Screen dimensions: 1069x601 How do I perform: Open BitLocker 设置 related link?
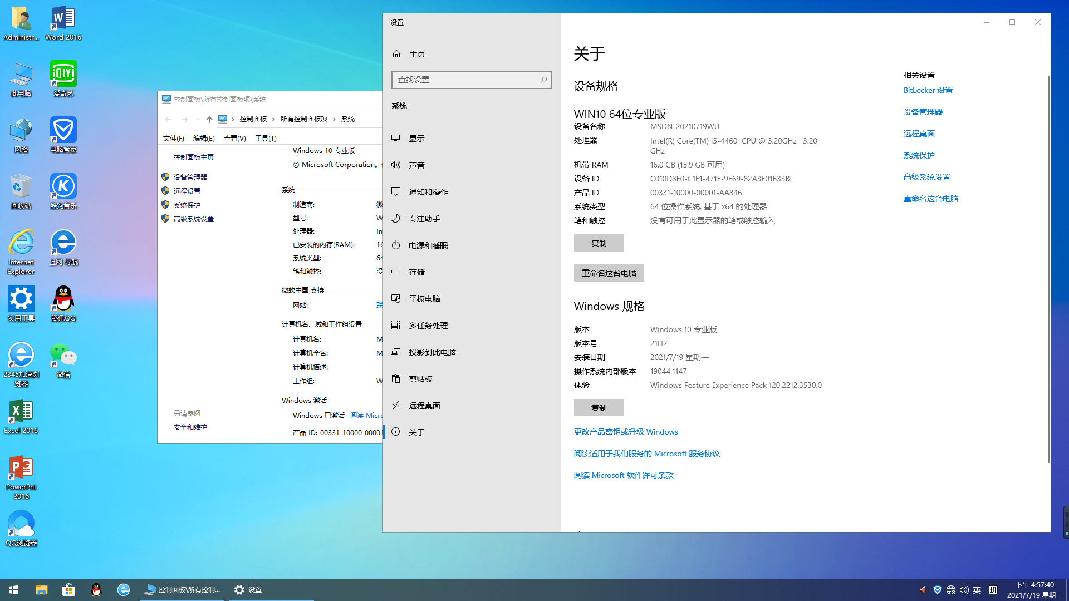(x=928, y=90)
